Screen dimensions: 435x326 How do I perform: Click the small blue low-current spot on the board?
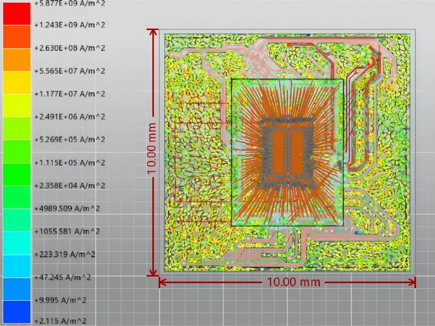[358, 233]
